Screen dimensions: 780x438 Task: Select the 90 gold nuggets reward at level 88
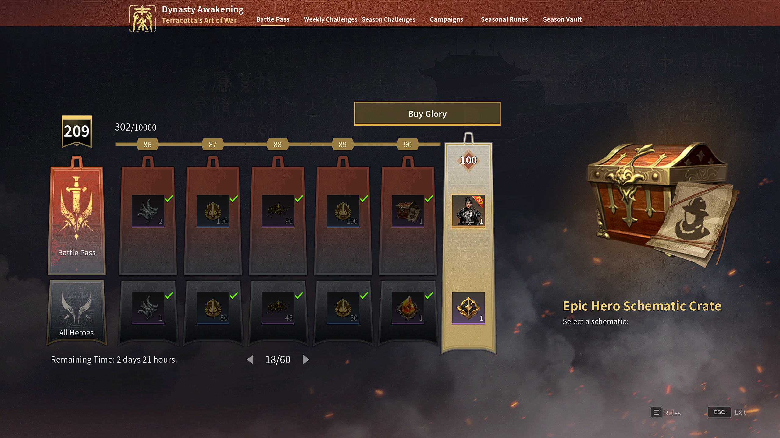point(278,211)
